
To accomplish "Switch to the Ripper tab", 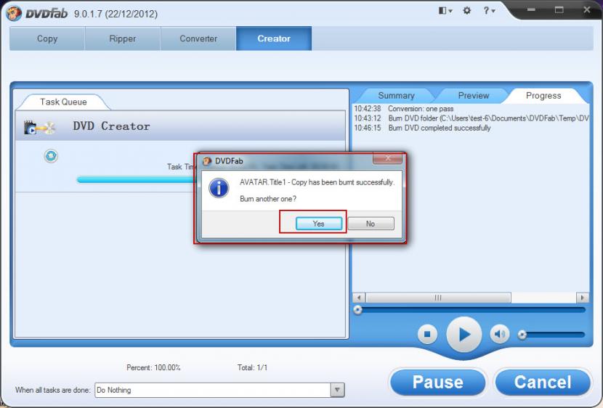I will [x=122, y=38].
